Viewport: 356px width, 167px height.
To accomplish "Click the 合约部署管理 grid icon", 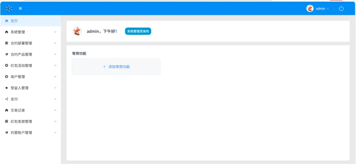I will [x=6, y=43].
